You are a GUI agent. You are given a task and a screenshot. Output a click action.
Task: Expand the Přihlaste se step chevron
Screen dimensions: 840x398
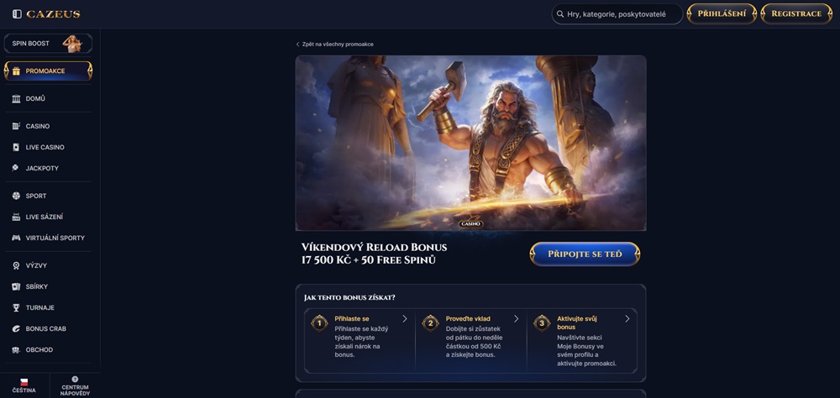(405, 319)
